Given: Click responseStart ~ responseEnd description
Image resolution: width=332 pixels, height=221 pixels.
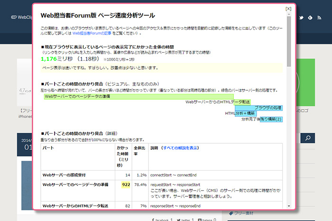Looking at the screenshot, I should click(x=175, y=206).
